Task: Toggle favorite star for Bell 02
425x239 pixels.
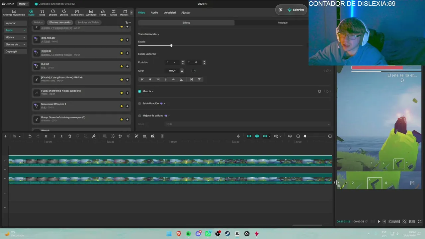Action: pos(122,66)
